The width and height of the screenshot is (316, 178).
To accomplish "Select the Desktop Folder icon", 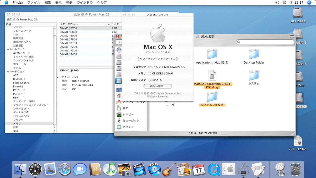I will 254,56.
